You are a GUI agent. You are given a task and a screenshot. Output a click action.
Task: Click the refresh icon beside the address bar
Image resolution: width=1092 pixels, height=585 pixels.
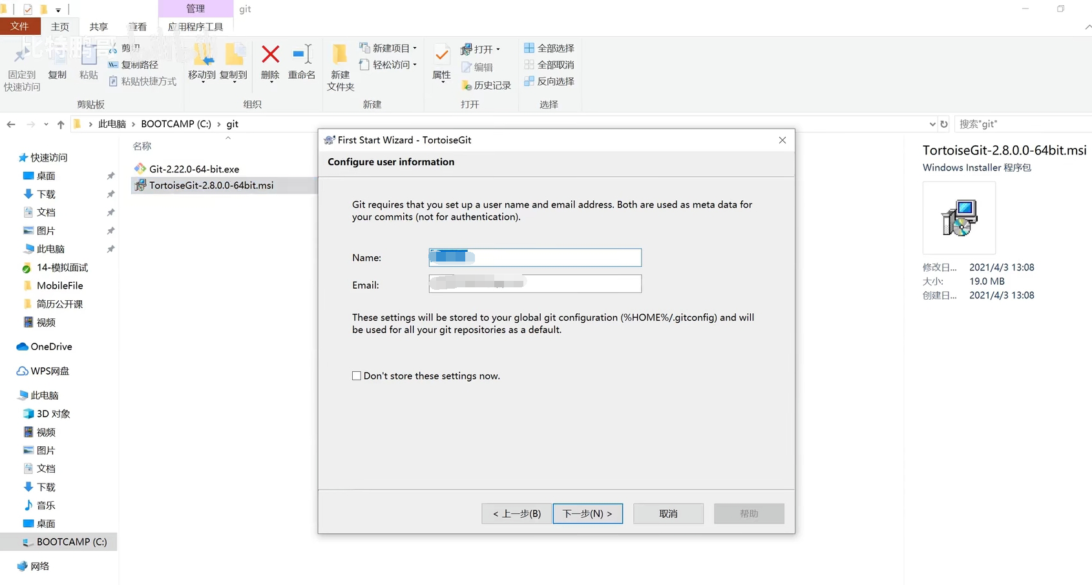click(944, 123)
